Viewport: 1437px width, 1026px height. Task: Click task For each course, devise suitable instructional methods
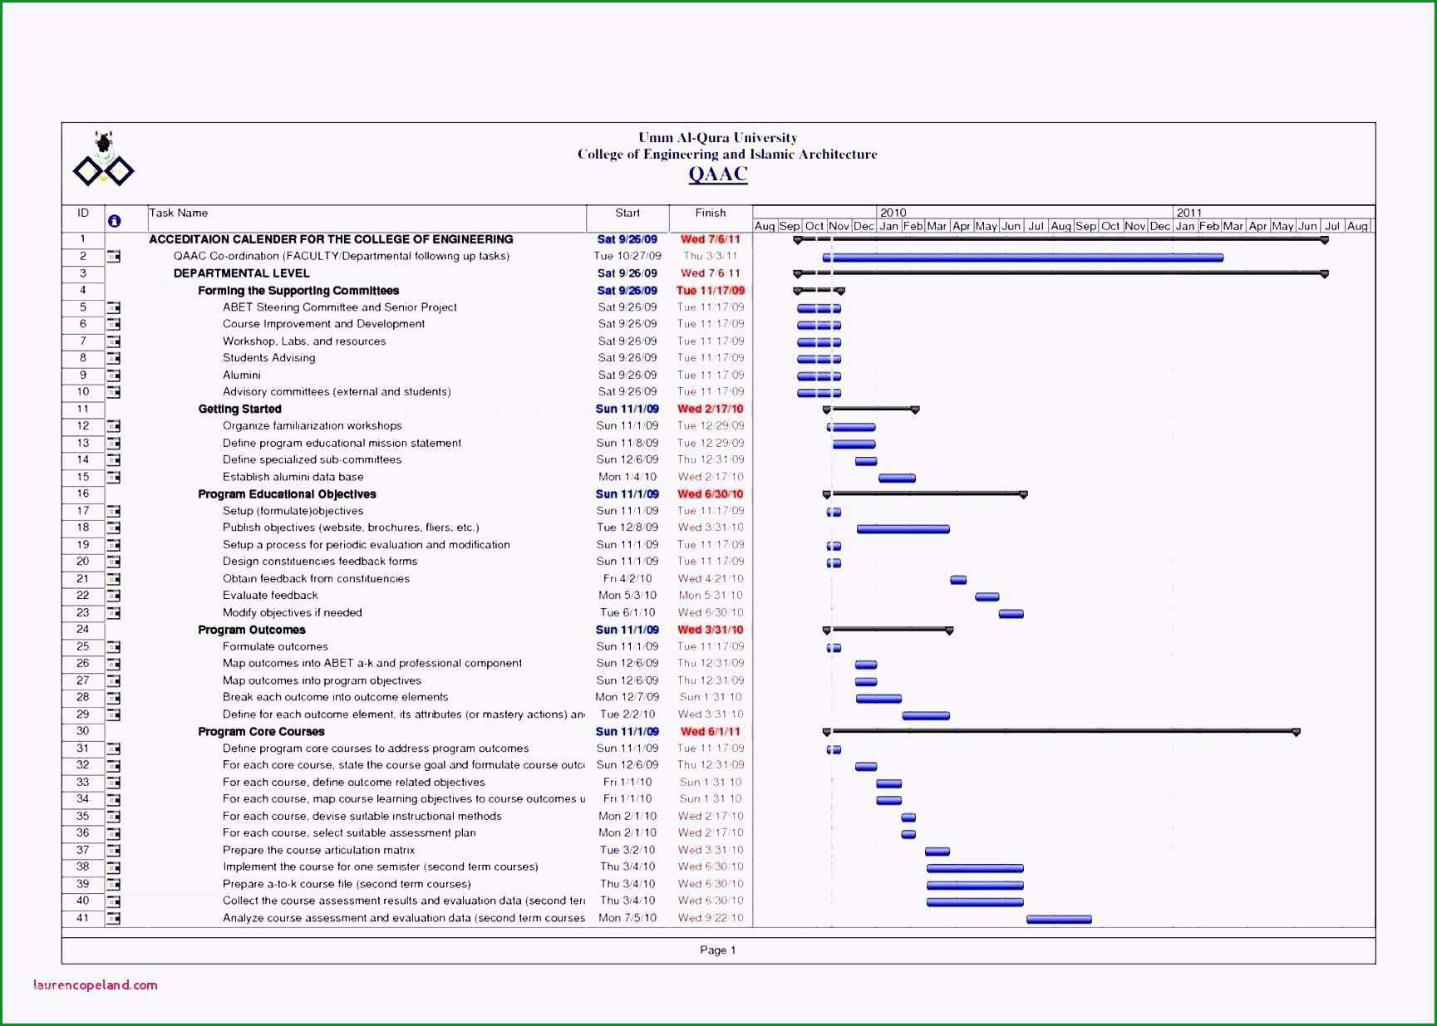pyautogui.click(x=362, y=817)
